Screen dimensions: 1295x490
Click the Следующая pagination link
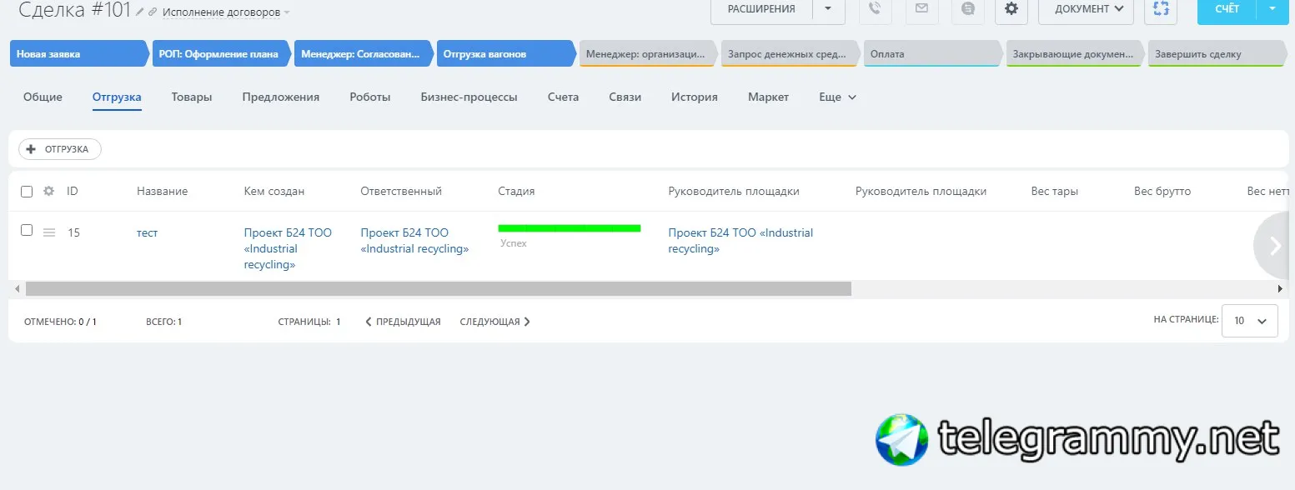[x=495, y=322]
